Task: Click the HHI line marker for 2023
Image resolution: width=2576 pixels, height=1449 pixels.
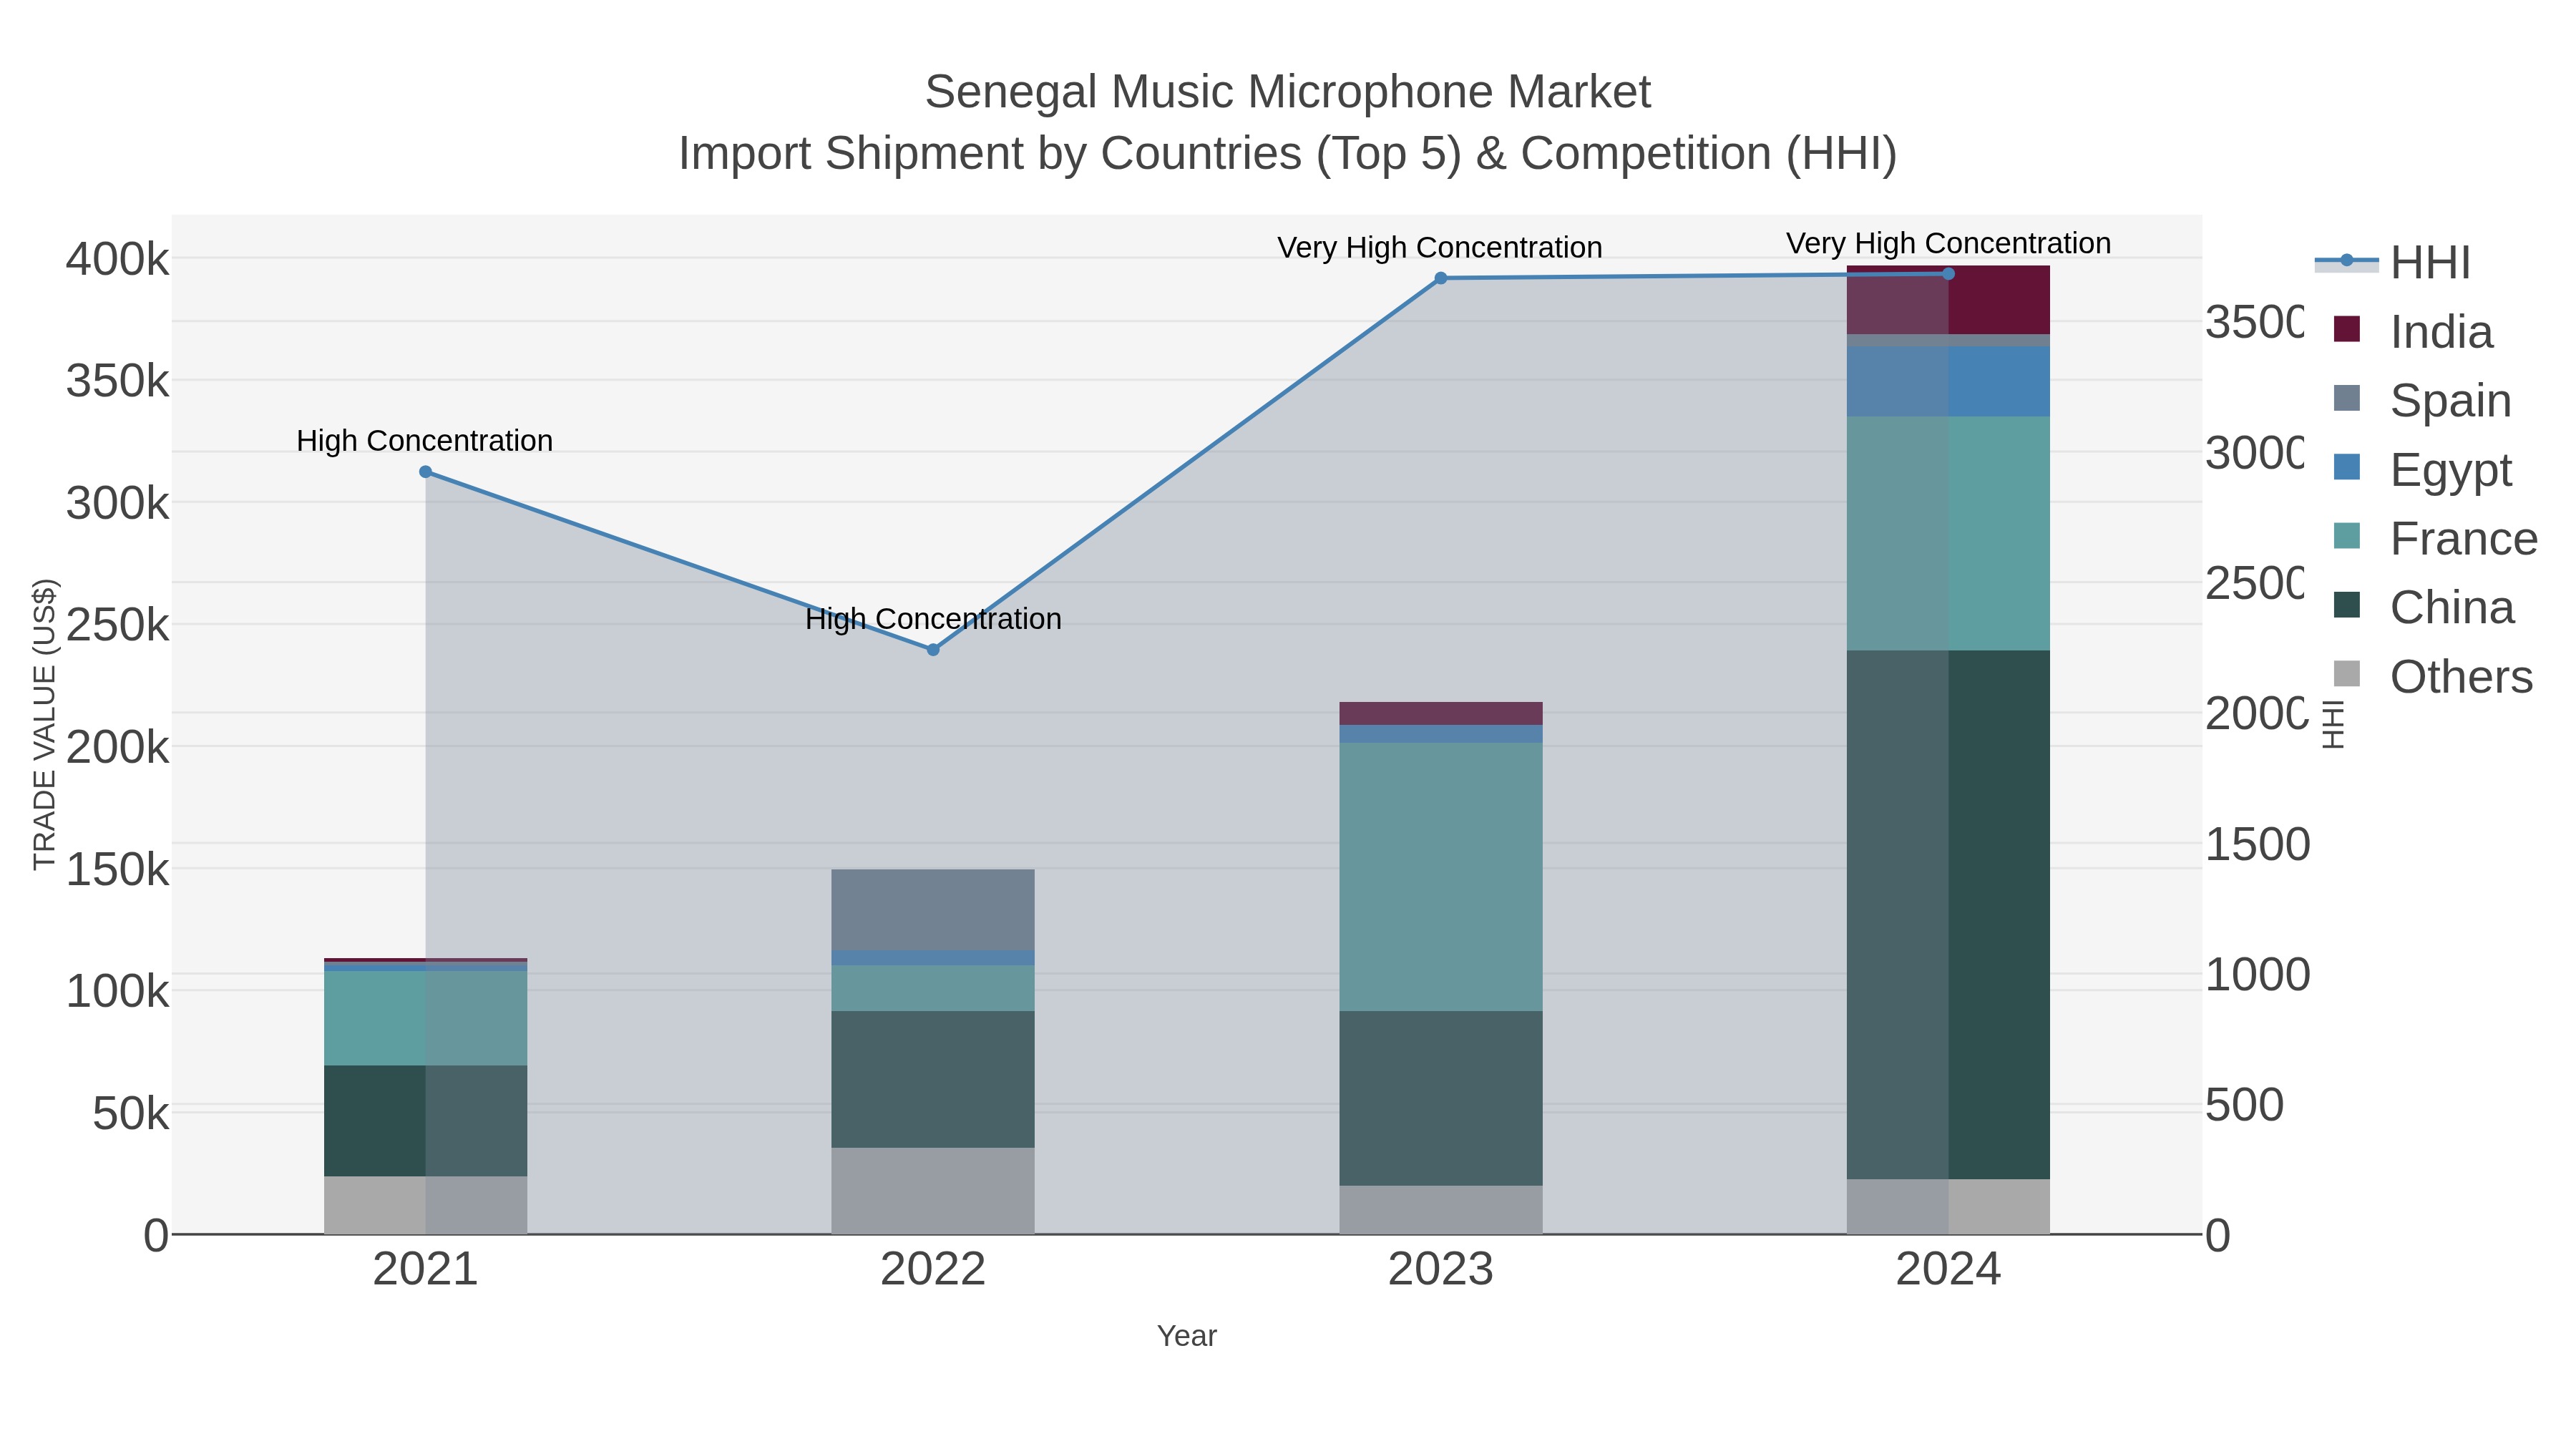Action: click(x=1440, y=279)
